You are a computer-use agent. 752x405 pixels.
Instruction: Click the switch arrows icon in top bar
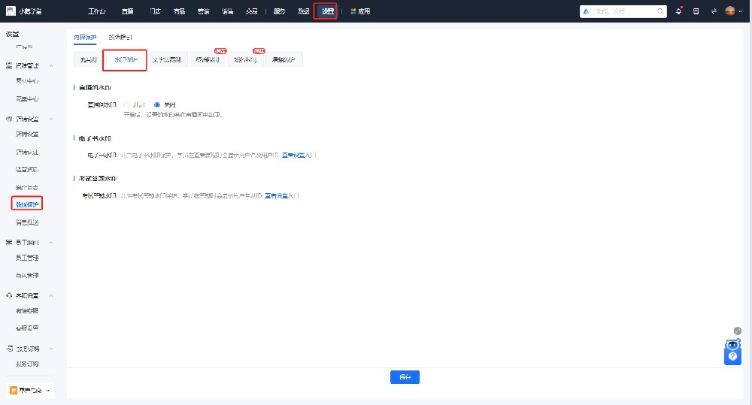coord(714,11)
